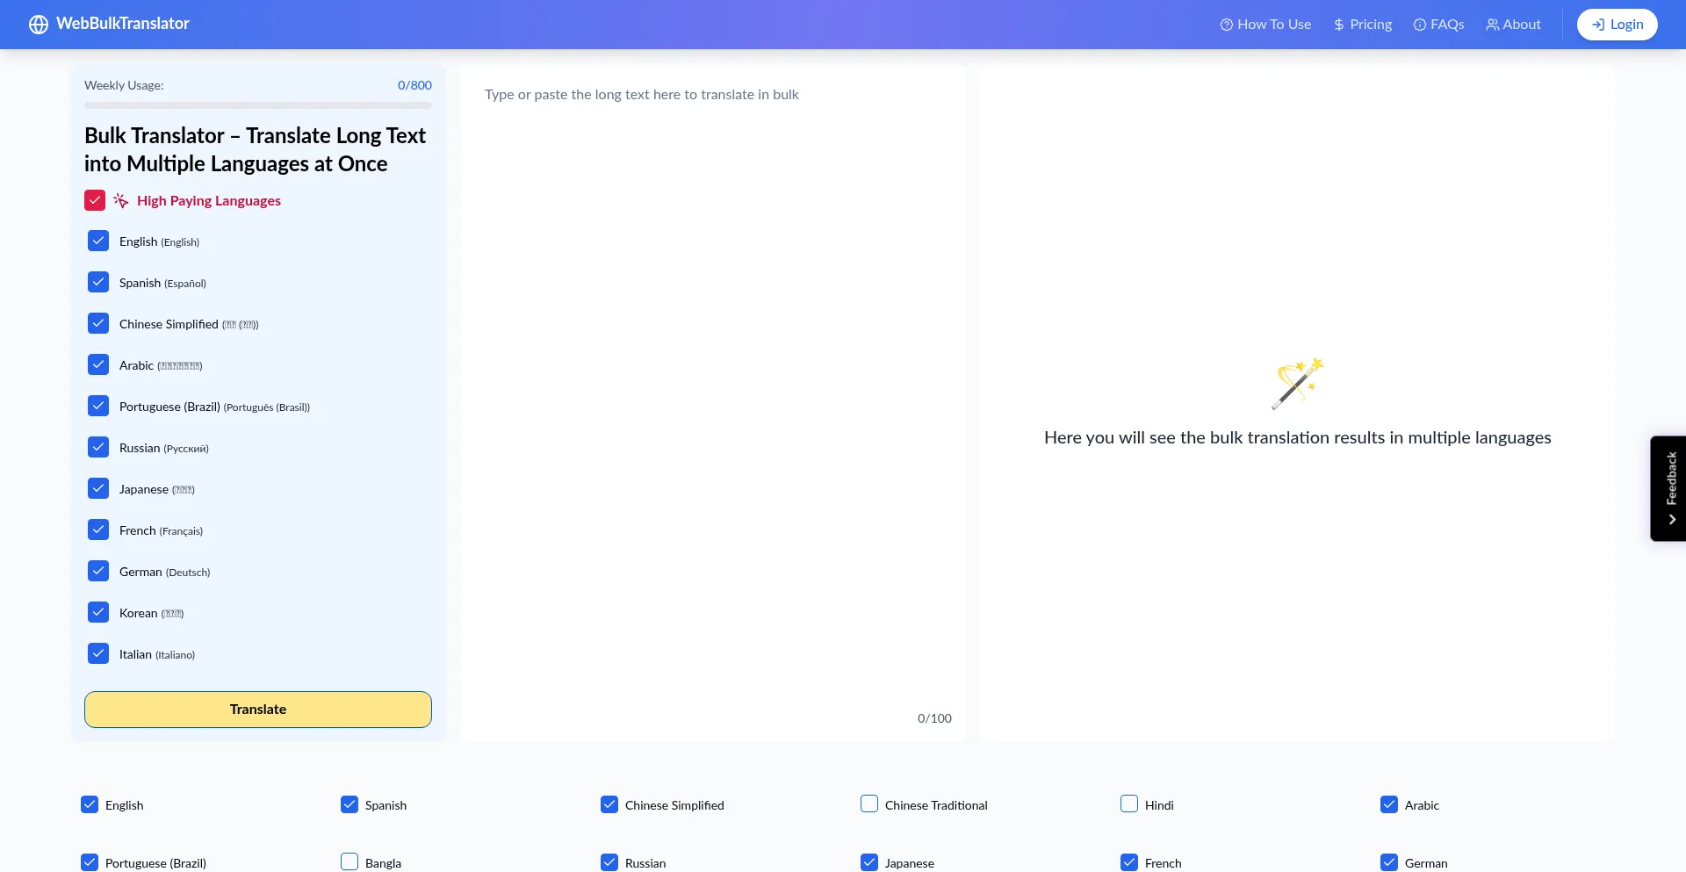1686x872 pixels.
Task: Click the sparkles icon beside High Paying Languages
Action: pos(120,200)
